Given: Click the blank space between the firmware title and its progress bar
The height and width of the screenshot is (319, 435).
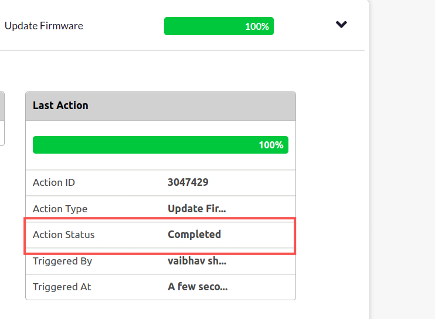Looking at the screenshot, I should tap(123, 26).
